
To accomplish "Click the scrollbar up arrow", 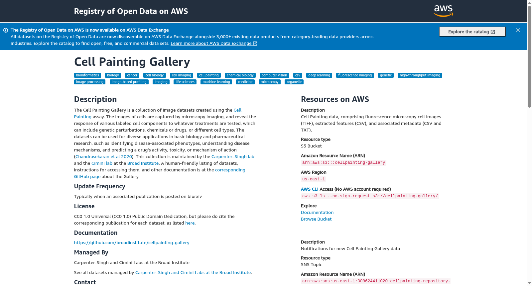I will point(529,3).
